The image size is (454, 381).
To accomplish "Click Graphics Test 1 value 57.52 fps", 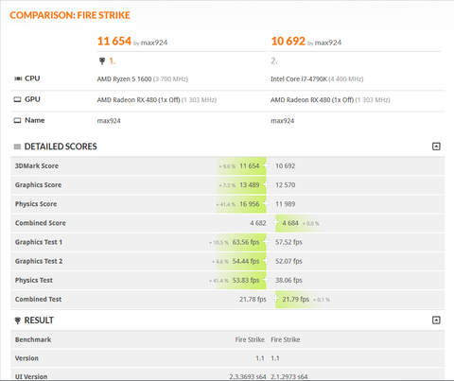I will pos(288,242).
